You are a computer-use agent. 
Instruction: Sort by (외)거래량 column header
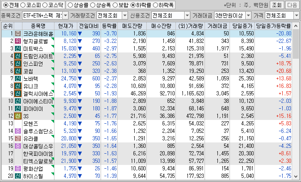[190, 26]
